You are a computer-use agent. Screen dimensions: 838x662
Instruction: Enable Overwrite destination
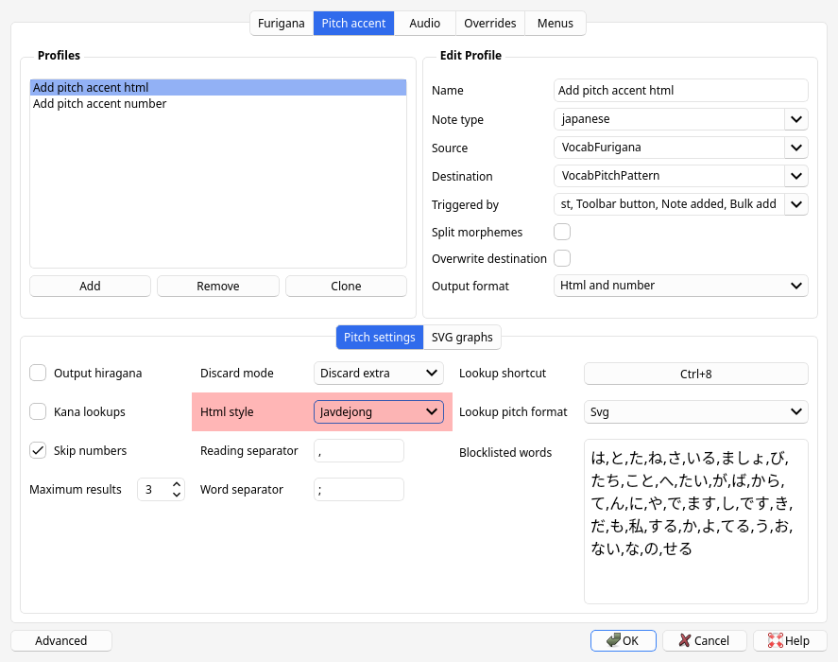tap(562, 258)
